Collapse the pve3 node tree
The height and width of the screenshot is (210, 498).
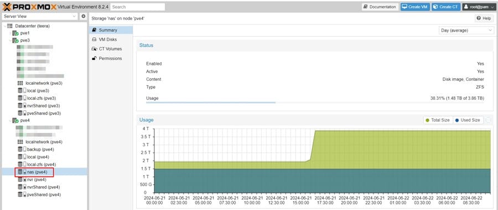pyautogui.click(x=10, y=41)
